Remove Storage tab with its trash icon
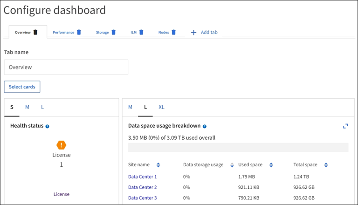Viewport: 358px width, 205px height. pyautogui.click(x=113, y=32)
